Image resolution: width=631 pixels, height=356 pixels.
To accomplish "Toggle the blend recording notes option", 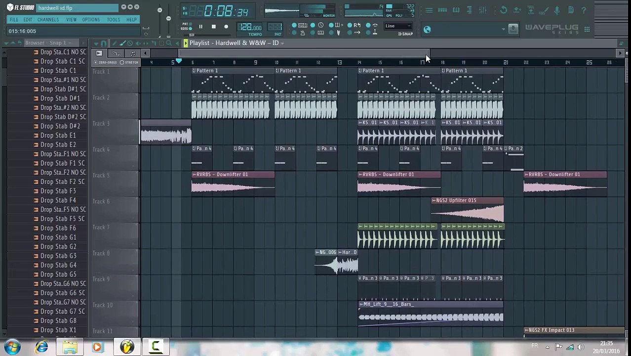I will point(339,25).
